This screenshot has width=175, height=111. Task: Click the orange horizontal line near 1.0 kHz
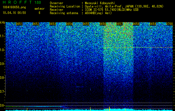click(138, 47)
